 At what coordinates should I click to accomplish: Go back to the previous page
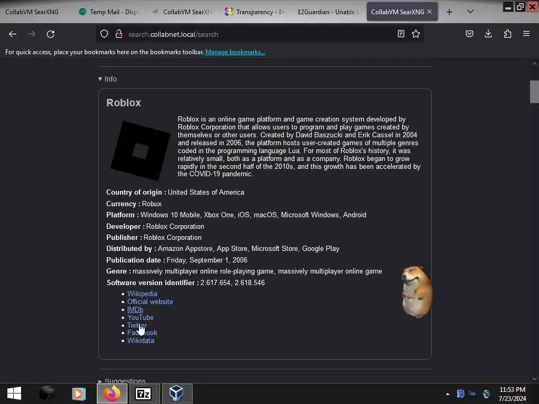(13, 34)
